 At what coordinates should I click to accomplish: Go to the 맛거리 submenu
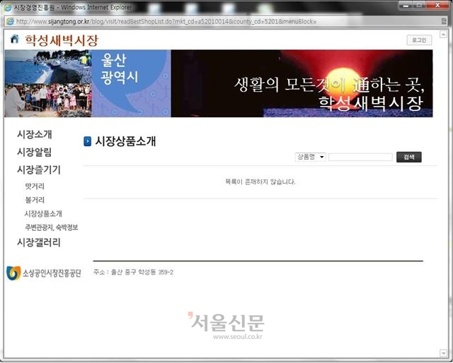point(35,186)
